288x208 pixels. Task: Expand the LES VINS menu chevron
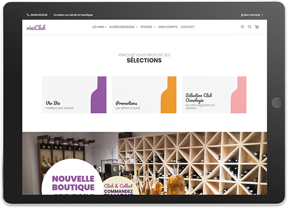click(x=105, y=27)
